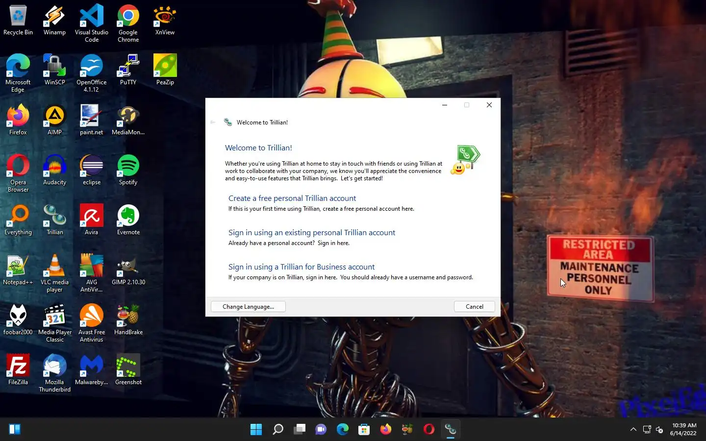Image resolution: width=706 pixels, height=441 pixels.
Task: Select the GIMP 2.10.30 shortcut
Action: point(128,270)
